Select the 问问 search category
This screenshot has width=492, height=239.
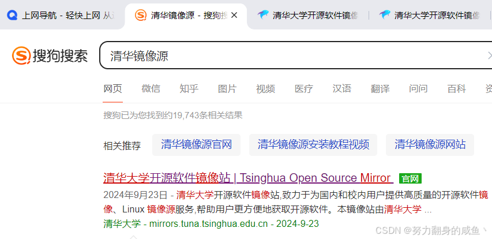click(418, 89)
